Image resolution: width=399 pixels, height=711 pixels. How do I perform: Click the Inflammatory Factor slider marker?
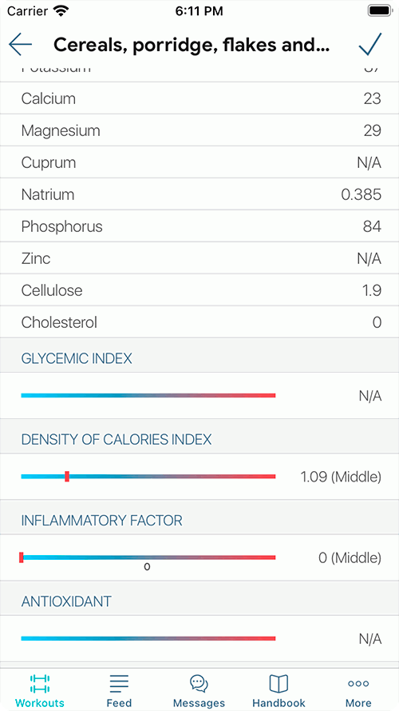click(x=22, y=557)
